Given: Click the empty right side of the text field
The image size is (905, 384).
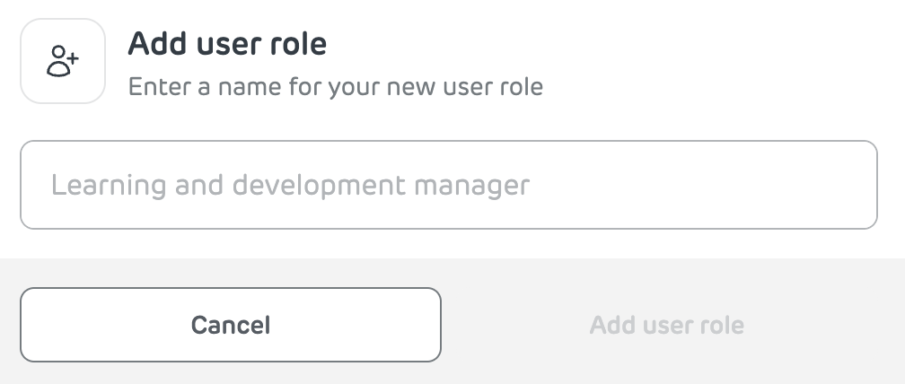Looking at the screenshot, I should click(x=704, y=185).
